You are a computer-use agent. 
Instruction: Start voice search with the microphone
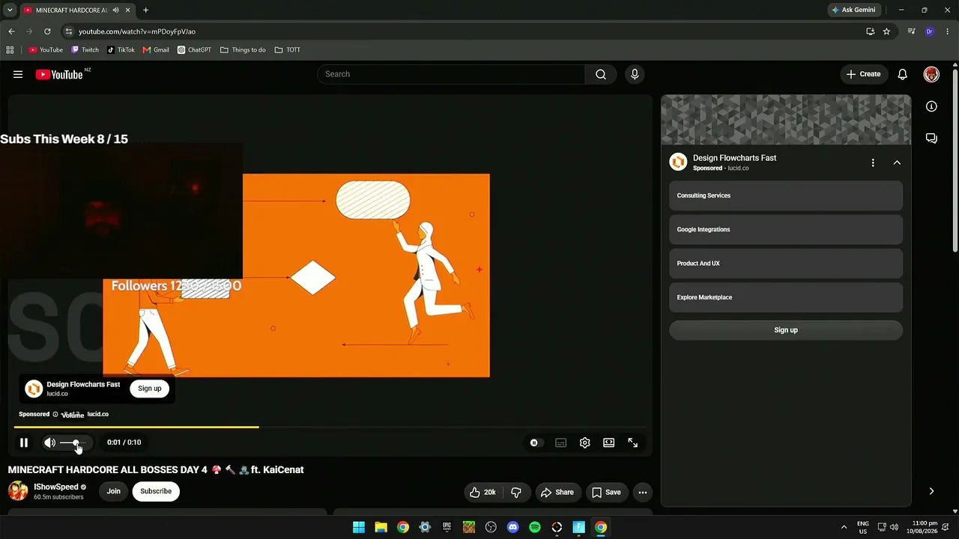[x=635, y=74]
